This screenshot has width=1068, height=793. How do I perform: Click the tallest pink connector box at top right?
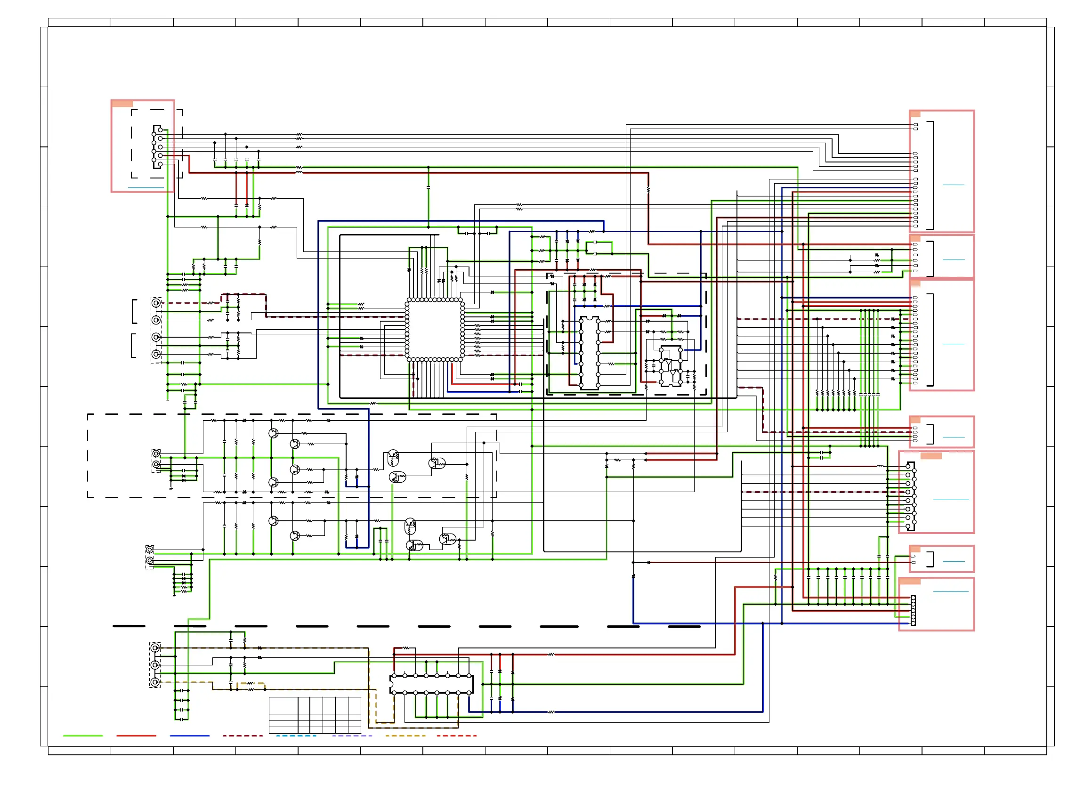941,171
